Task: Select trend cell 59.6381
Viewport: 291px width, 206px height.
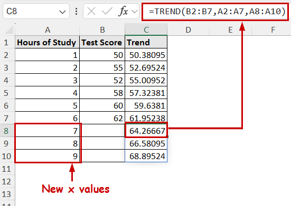Action: click(x=146, y=105)
